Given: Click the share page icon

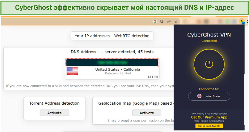Looking at the screenshot, I should 169,21.
